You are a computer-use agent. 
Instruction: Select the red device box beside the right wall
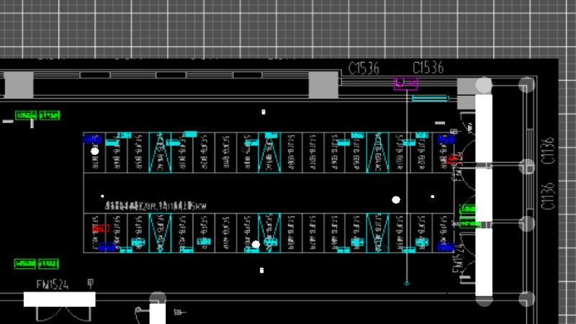(x=454, y=159)
